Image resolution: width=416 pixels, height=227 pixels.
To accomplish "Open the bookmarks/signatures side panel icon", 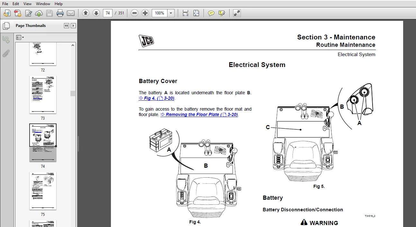I will click(x=6, y=39).
